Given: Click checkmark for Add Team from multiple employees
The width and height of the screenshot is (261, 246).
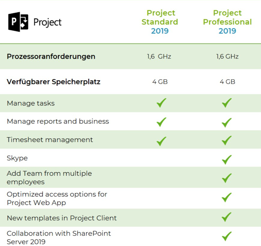Looking at the screenshot, I should 227,178.
